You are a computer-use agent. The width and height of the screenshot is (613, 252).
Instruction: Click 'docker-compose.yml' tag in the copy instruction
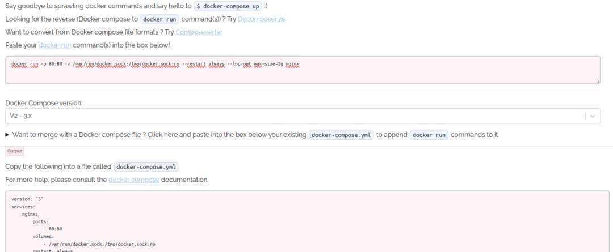pyautogui.click(x=146, y=167)
